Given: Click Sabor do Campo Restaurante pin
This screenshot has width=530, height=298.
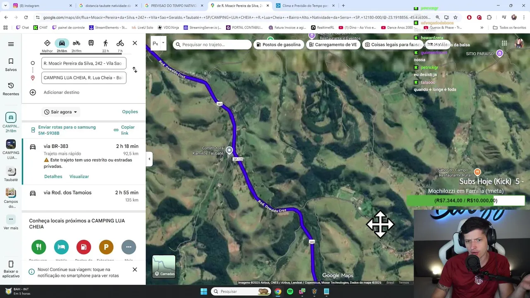Looking at the screenshot, I should pos(477,172).
